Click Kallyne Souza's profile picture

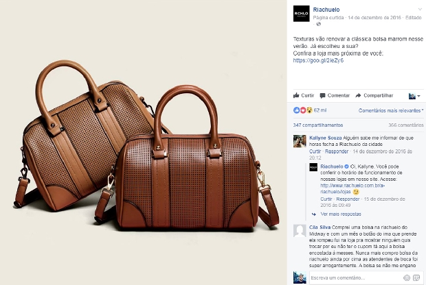pyautogui.click(x=300, y=141)
